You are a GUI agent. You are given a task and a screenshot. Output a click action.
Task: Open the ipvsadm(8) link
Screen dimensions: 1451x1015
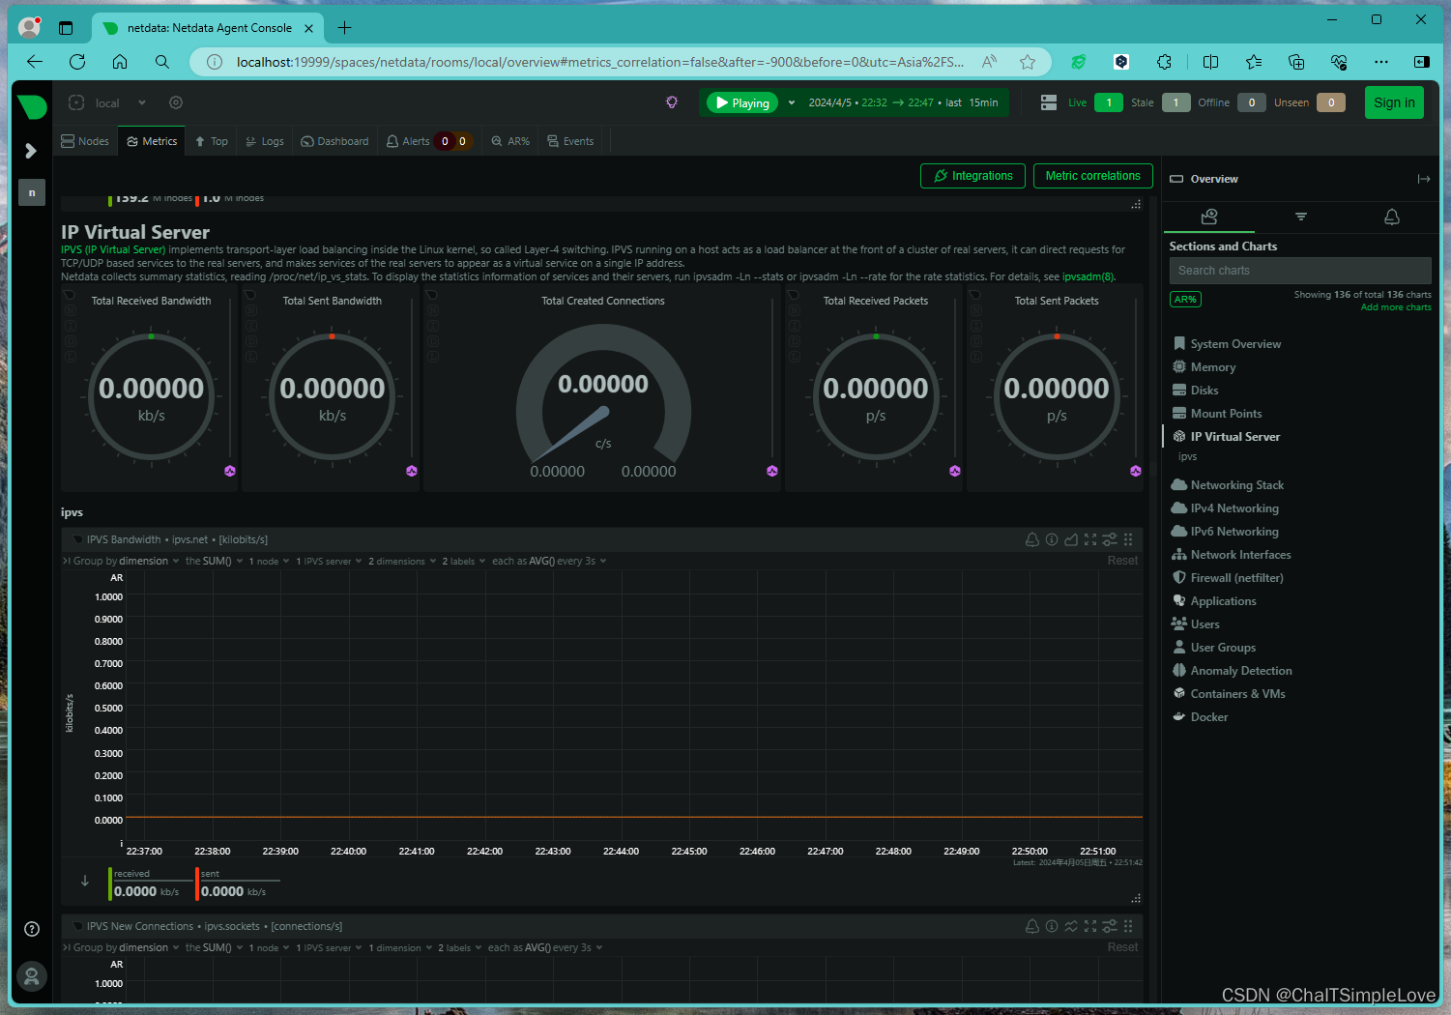coord(1088,276)
